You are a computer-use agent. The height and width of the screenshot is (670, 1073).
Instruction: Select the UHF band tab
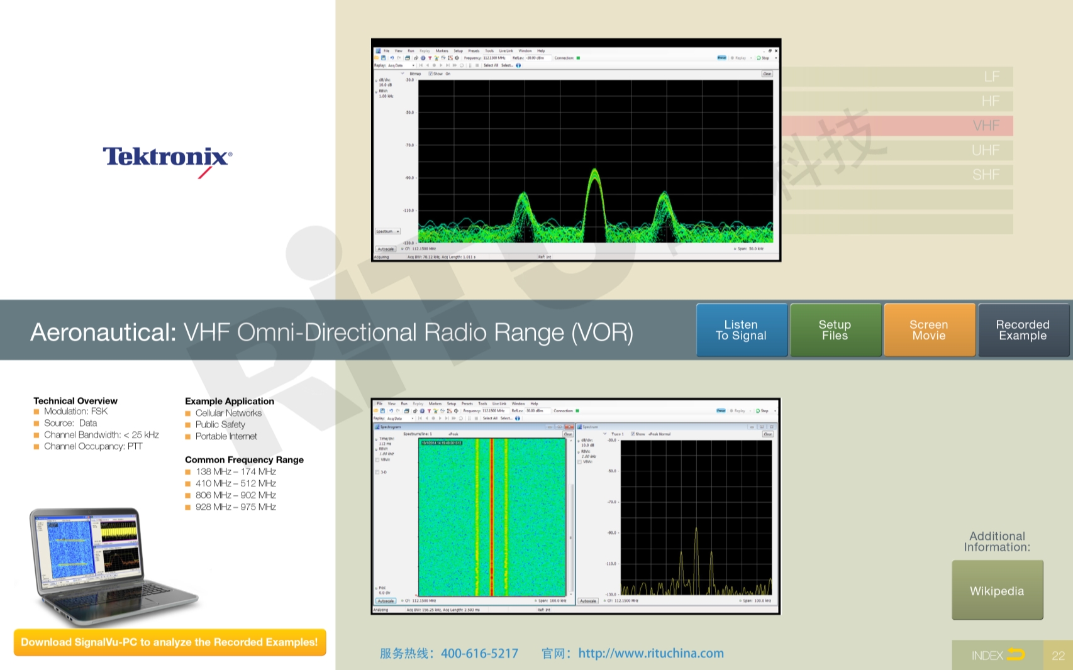[x=985, y=150]
